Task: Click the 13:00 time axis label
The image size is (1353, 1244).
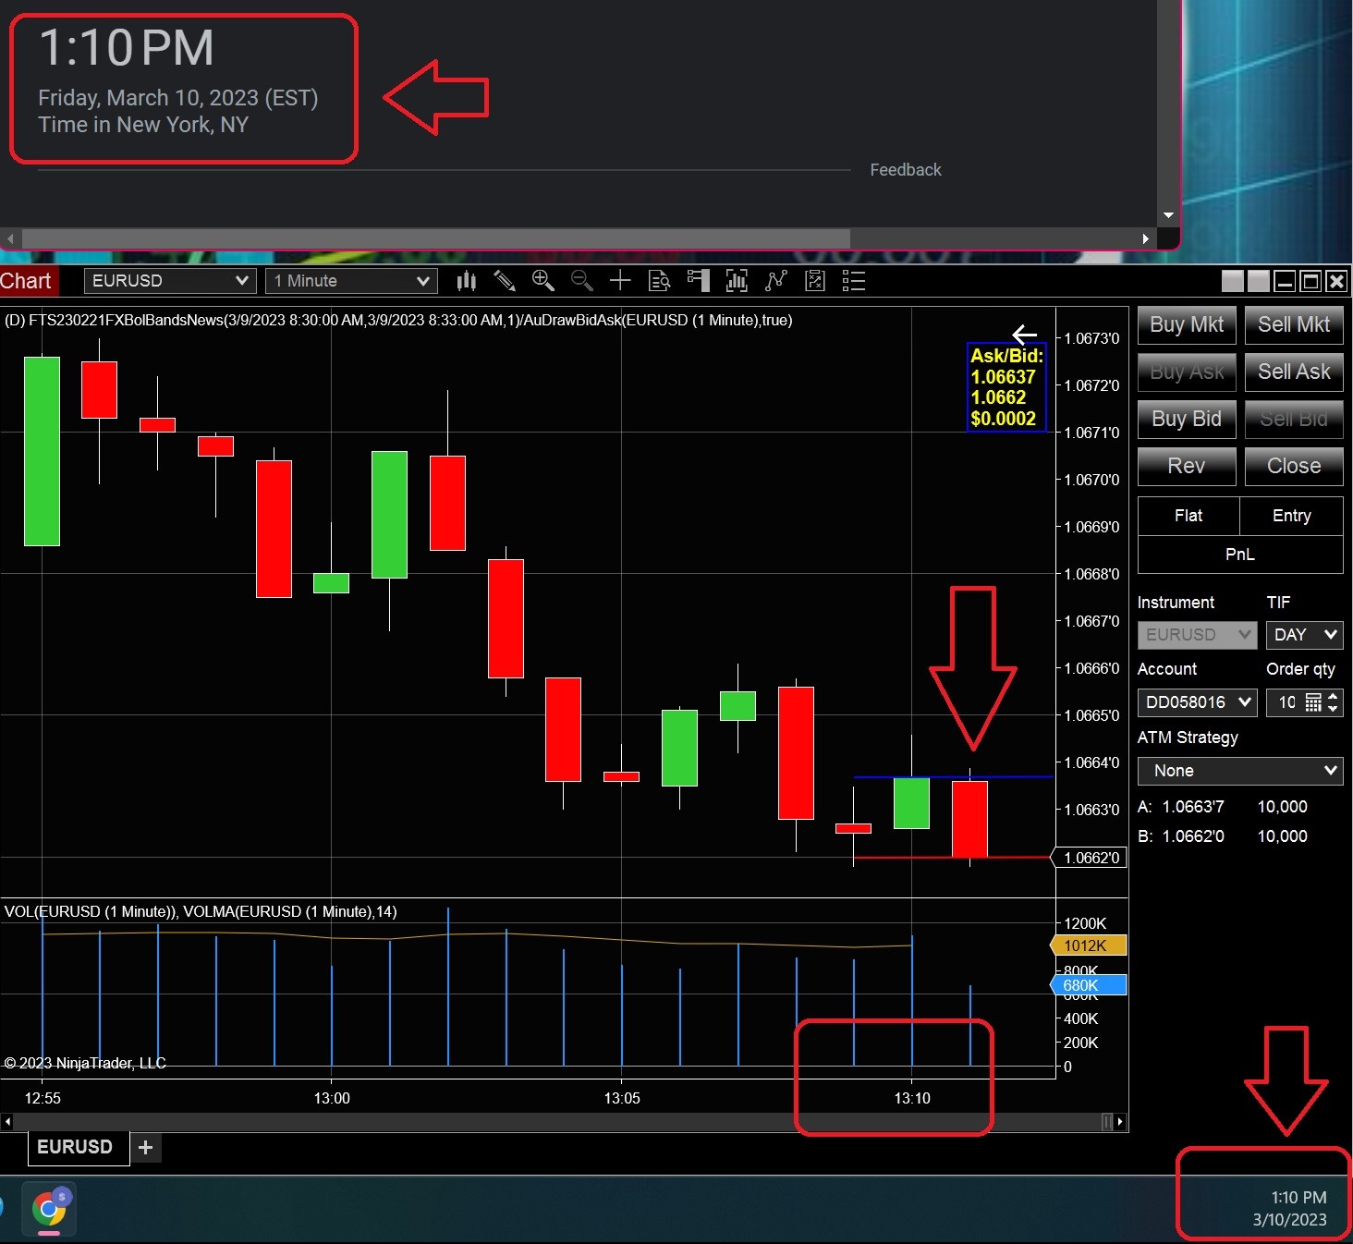Action: click(332, 1098)
